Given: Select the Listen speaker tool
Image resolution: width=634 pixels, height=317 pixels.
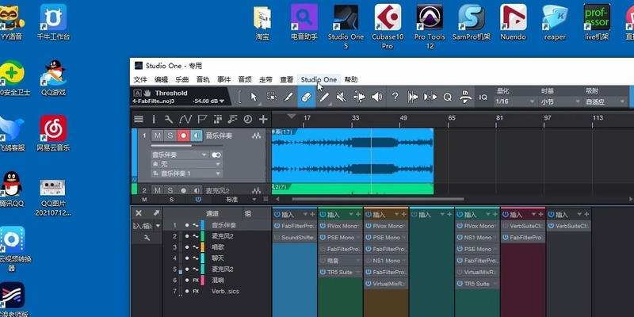Looking at the screenshot, I should coord(377,97).
